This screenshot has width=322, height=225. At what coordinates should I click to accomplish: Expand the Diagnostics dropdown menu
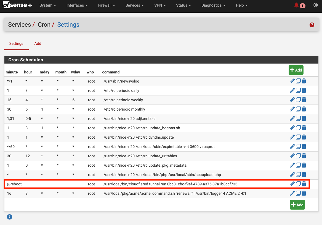(x=213, y=5)
